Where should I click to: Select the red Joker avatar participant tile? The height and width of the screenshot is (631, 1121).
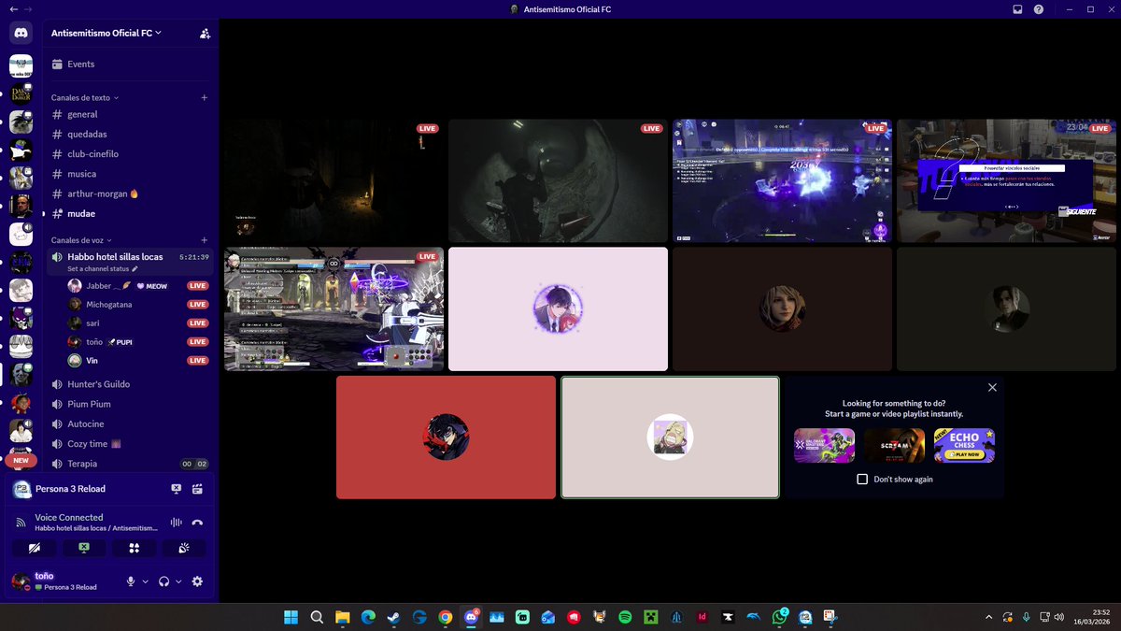(x=446, y=437)
